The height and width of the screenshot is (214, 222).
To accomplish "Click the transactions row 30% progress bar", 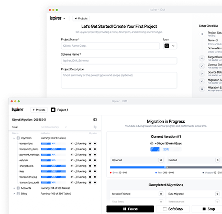I will point(53,144).
